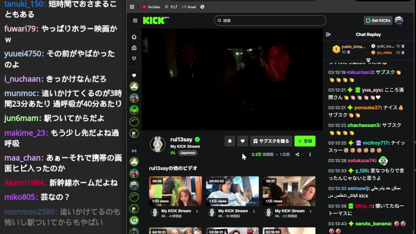Open the 39:06 video thumbnail
416x234 pixels.
(175, 191)
